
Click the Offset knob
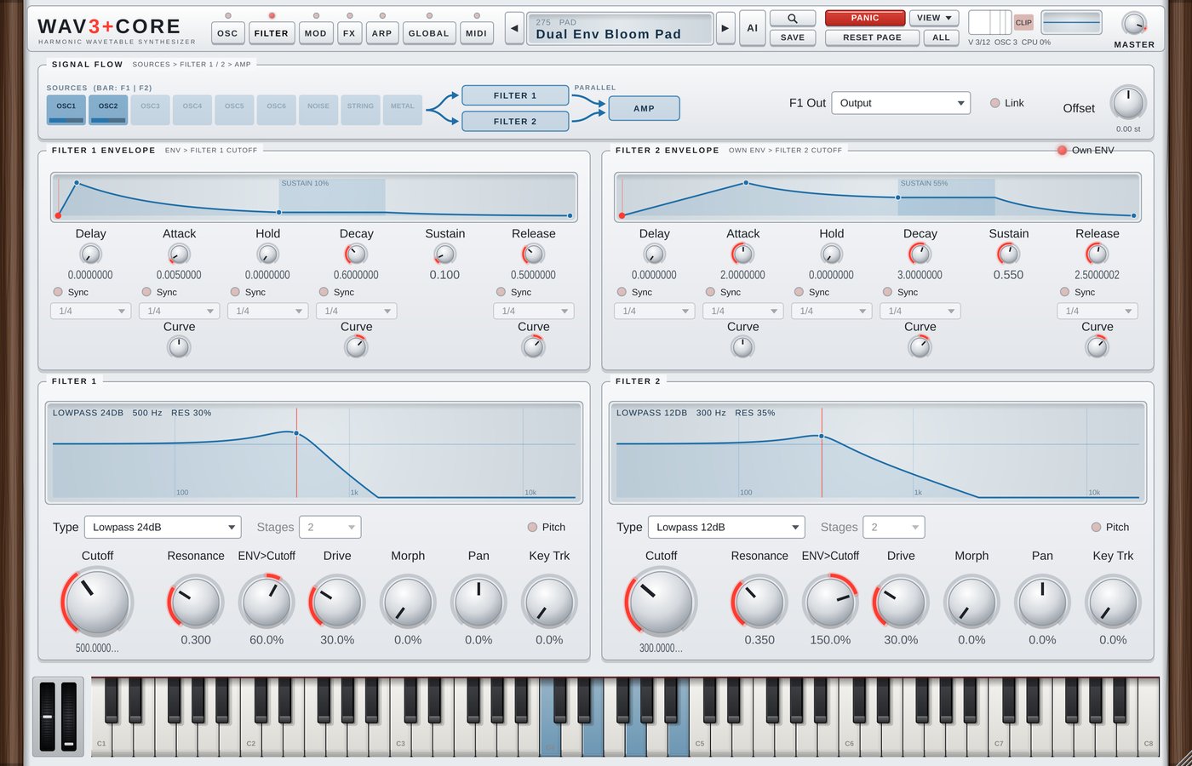tap(1128, 103)
